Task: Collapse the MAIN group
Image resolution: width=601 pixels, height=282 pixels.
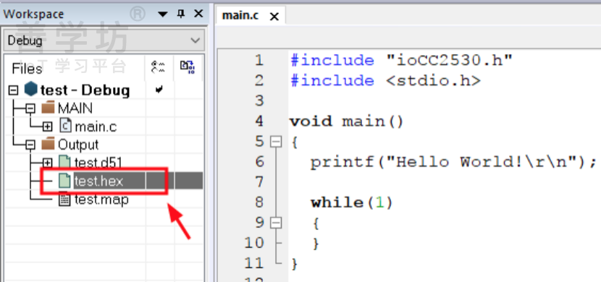Action: tap(30, 108)
